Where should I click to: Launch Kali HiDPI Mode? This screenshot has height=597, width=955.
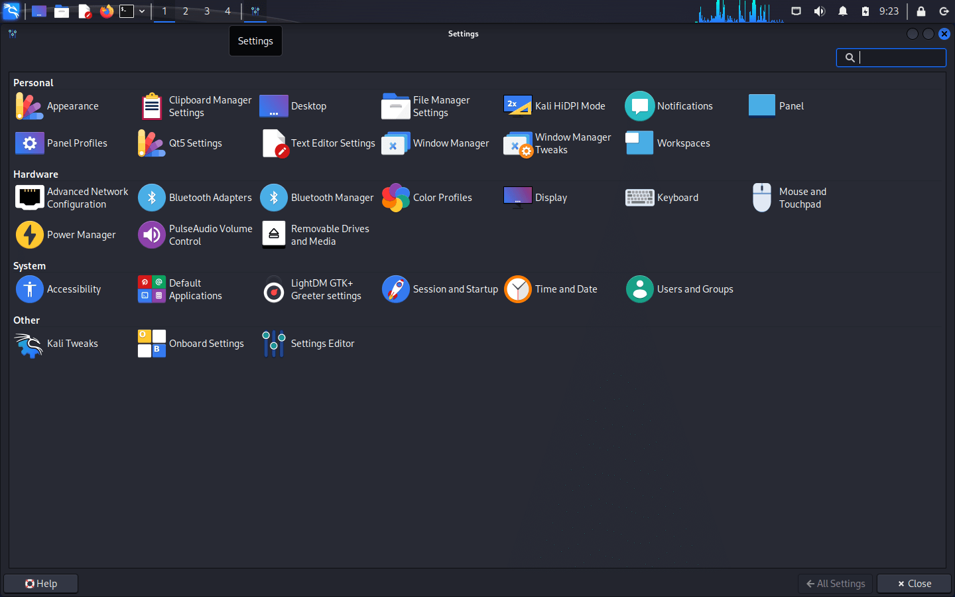(554, 106)
